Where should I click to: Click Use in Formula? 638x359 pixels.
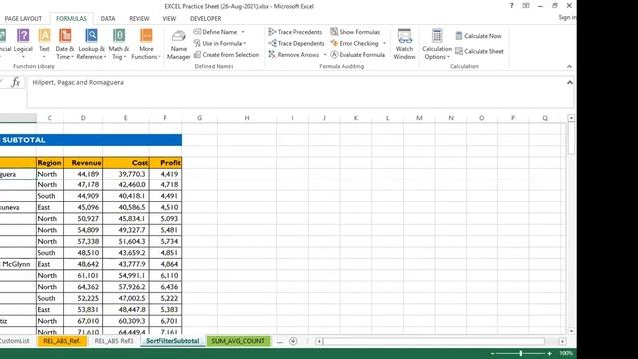[x=220, y=43]
